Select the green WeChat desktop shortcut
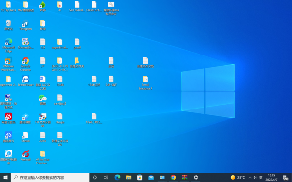This screenshot has height=182, width=292. point(43,100)
